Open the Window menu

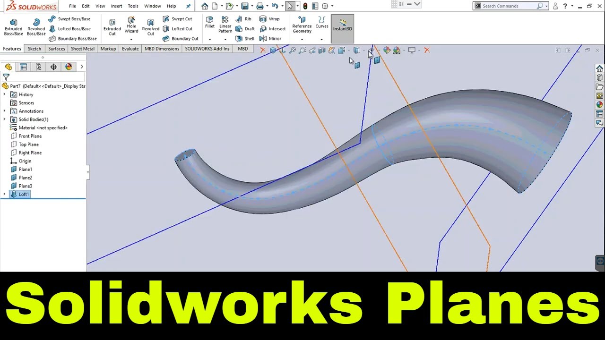pos(153,6)
